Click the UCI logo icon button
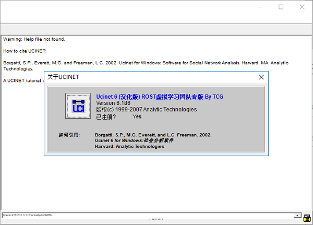 tap(78, 106)
